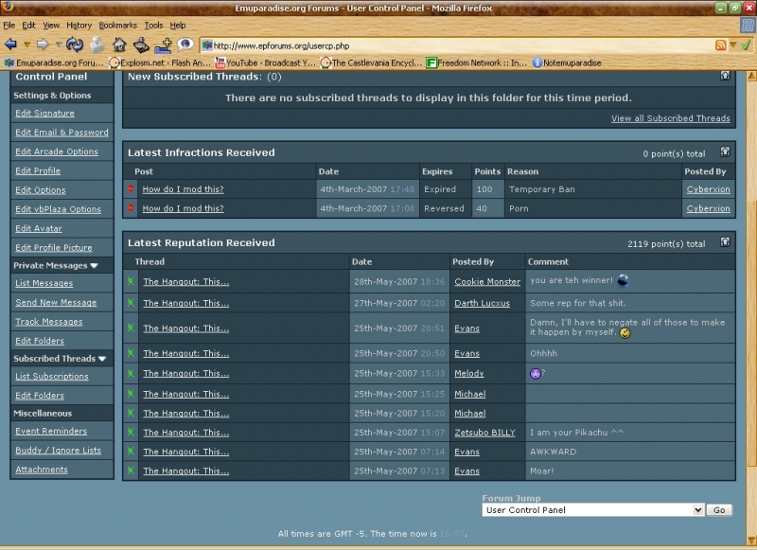Click green reputation icon in Darth Lucxus row
This screenshot has width=757, height=550.
click(x=131, y=303)
